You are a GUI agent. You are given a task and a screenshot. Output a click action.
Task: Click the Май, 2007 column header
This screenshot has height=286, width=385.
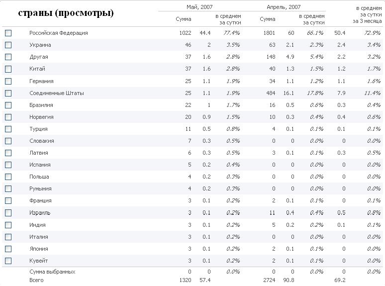[199, 7]
